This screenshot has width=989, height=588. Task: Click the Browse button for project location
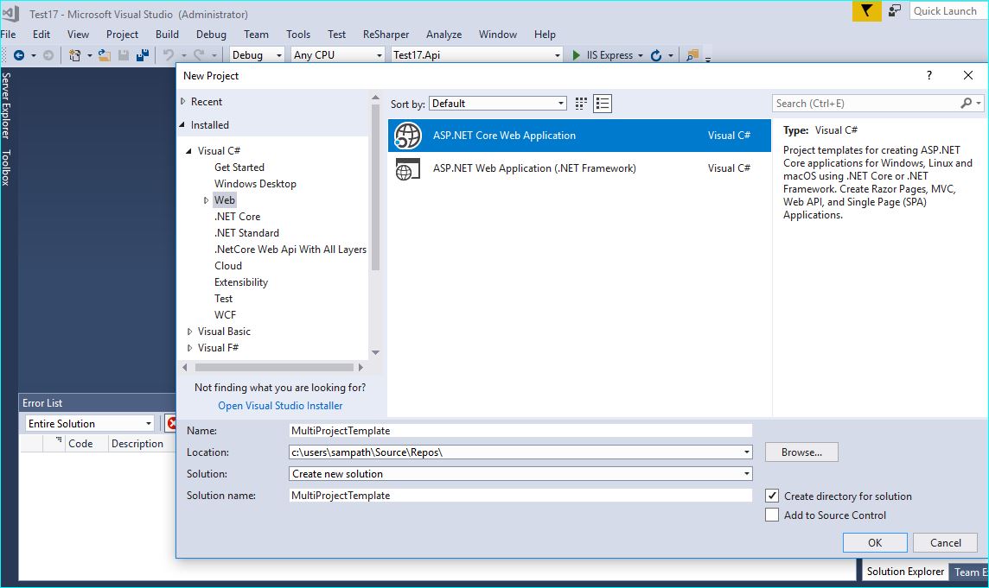801,452
